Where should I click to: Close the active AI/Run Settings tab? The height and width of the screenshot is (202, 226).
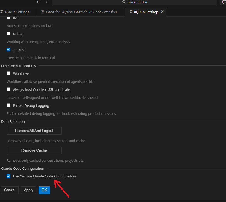click(x=162, y=12)
